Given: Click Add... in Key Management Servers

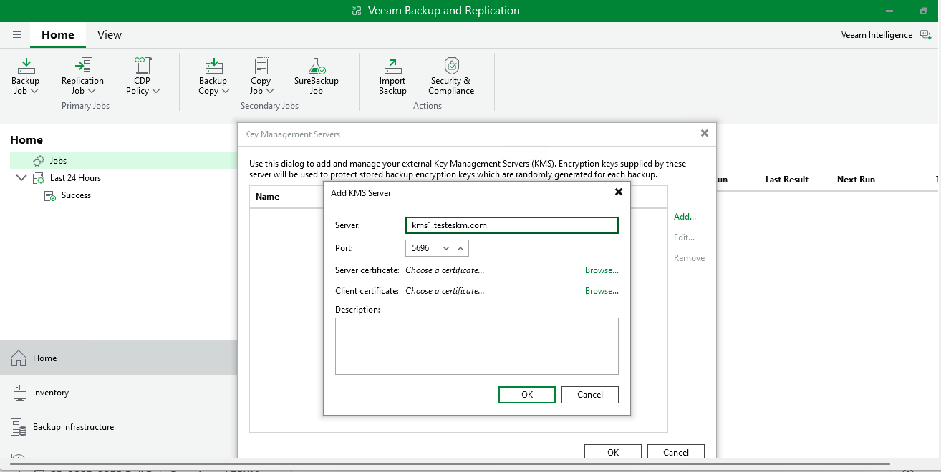Looking at the screenshot, I should (x=685, y=217).
